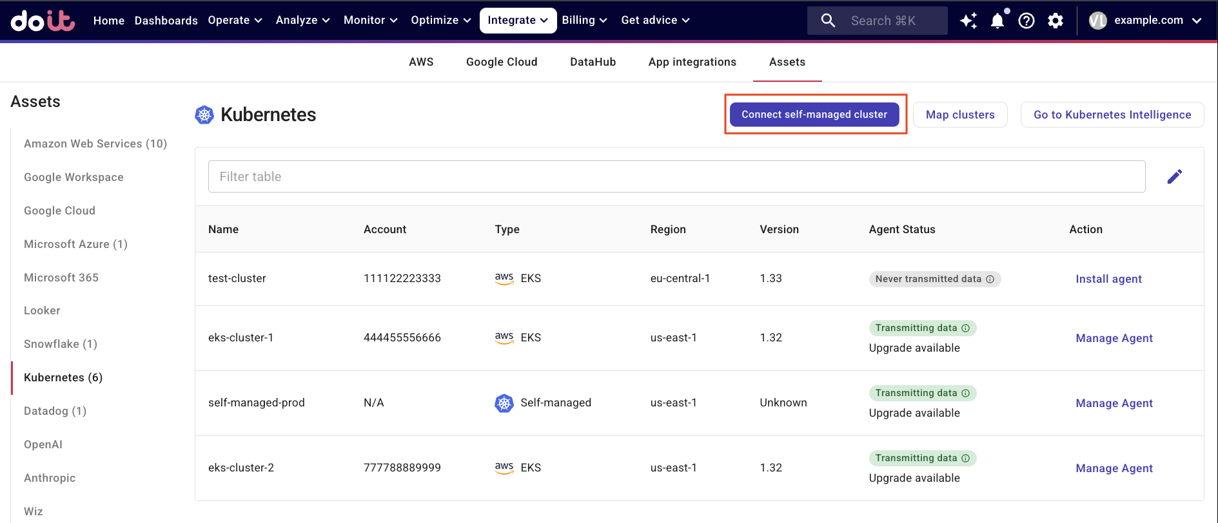The height and width of the screenshot is (523, 1218).
Task: Click into the Filter table field
Action: pos(676,176)
